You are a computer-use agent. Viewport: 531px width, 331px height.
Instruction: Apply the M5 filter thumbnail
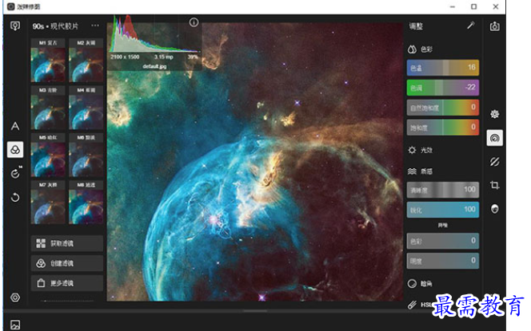(48, 156)
